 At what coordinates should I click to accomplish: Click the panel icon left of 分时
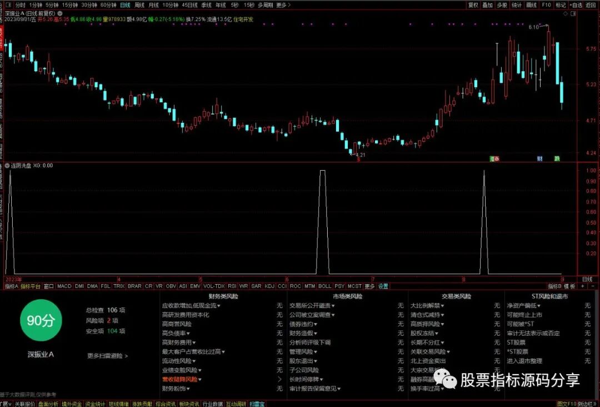click(9, 5)
